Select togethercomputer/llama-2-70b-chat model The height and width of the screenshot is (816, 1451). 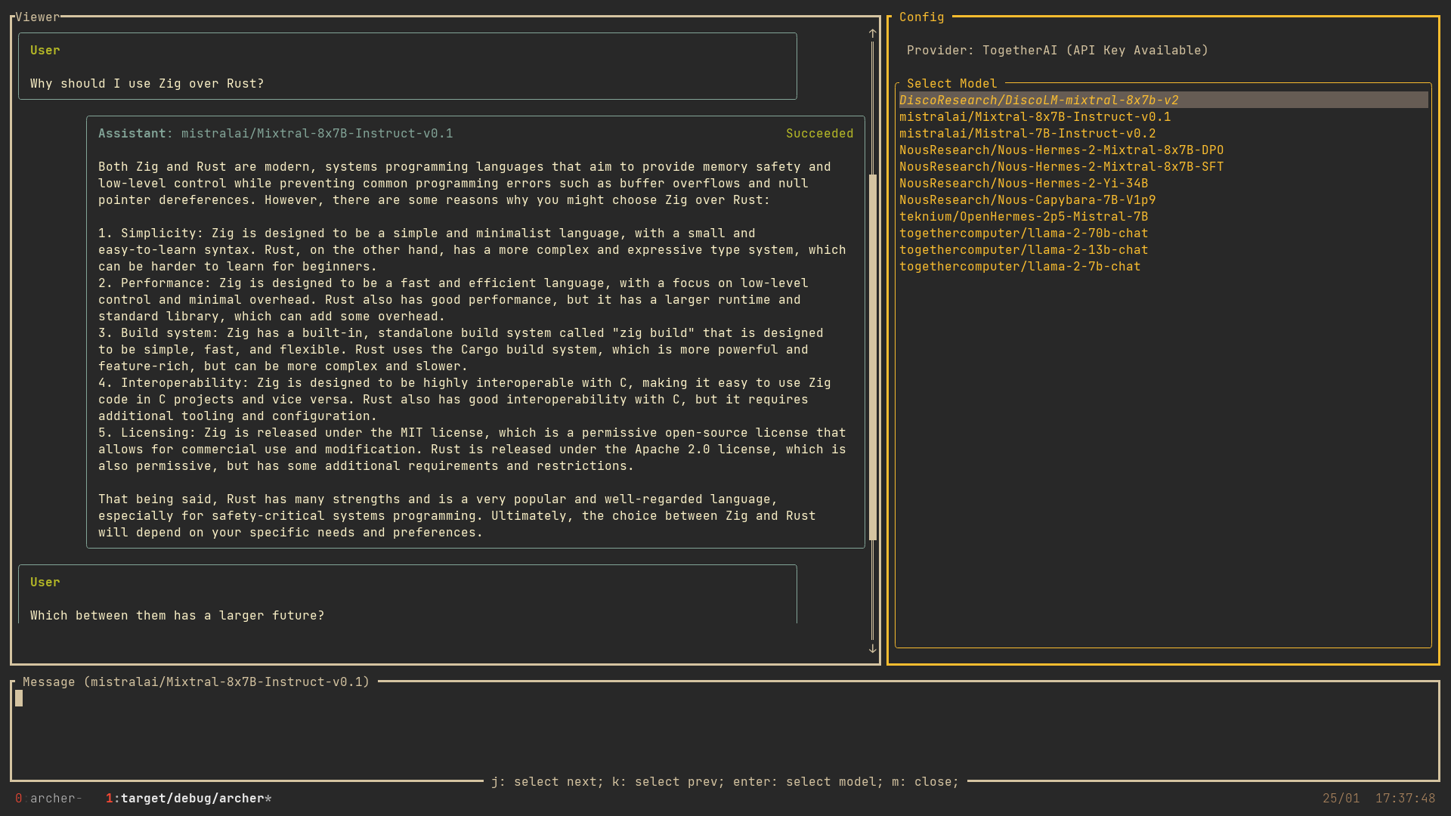click(x=1023, y=233)
